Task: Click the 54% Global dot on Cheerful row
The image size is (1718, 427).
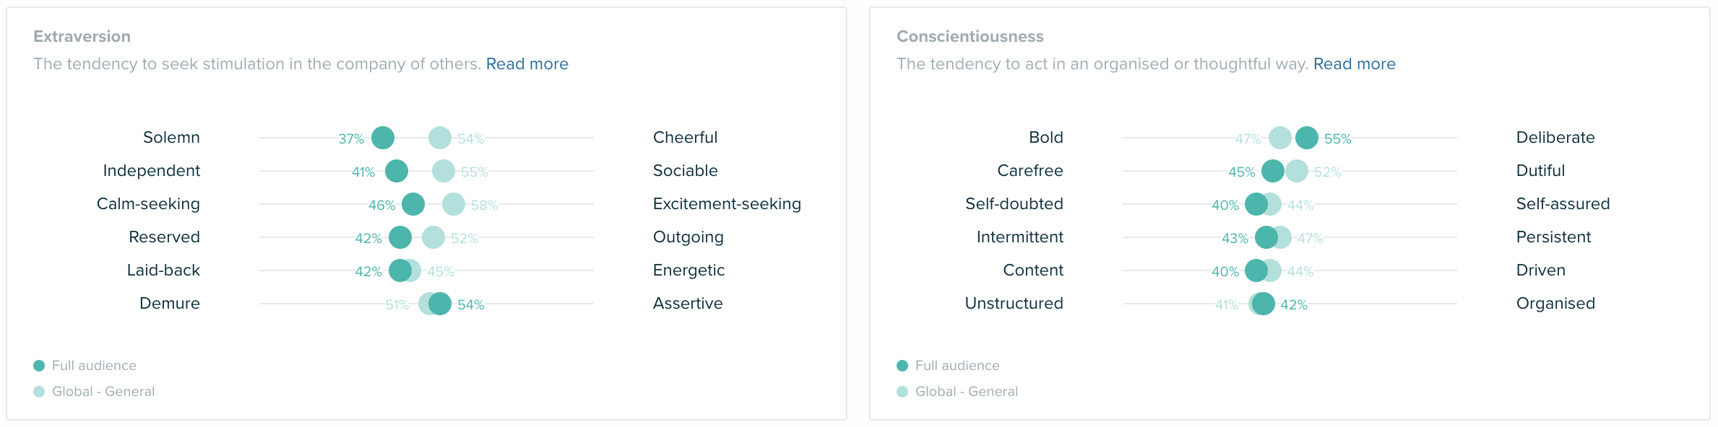Action: tap(440, 138)
